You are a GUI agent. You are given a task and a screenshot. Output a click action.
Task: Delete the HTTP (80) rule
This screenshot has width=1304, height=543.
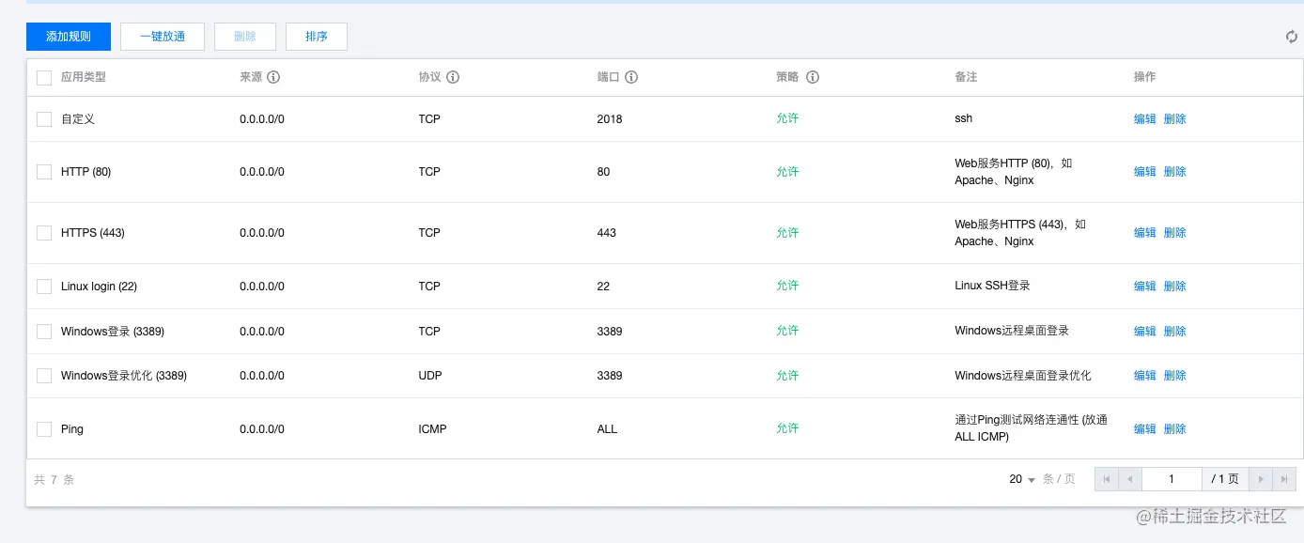coord(1175,172)
